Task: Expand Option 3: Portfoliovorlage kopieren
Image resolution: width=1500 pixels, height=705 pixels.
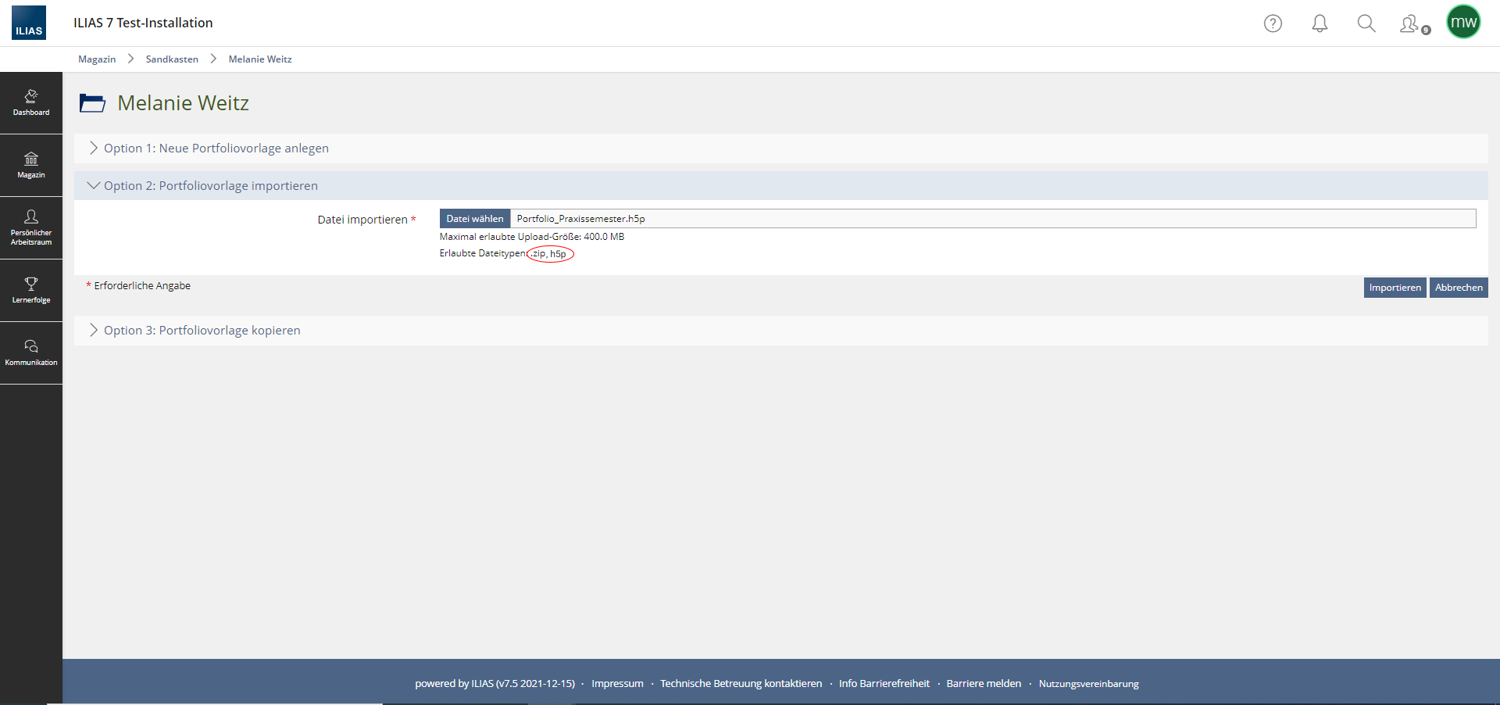Action: click(202, 331)
